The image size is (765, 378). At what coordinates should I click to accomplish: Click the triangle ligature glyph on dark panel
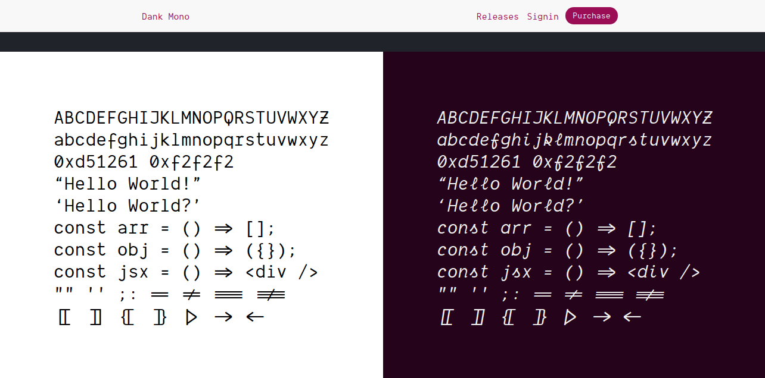pyautogui.click(x=570, y=317)
